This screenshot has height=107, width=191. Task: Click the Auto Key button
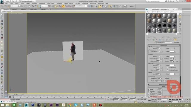154,100
